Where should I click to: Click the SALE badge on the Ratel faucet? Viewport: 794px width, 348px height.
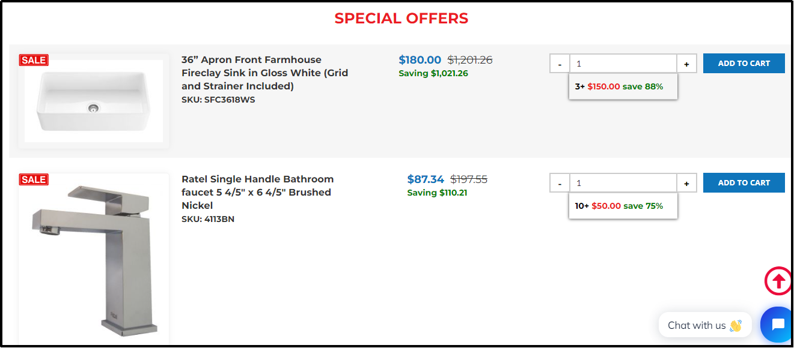coord(34,179)
